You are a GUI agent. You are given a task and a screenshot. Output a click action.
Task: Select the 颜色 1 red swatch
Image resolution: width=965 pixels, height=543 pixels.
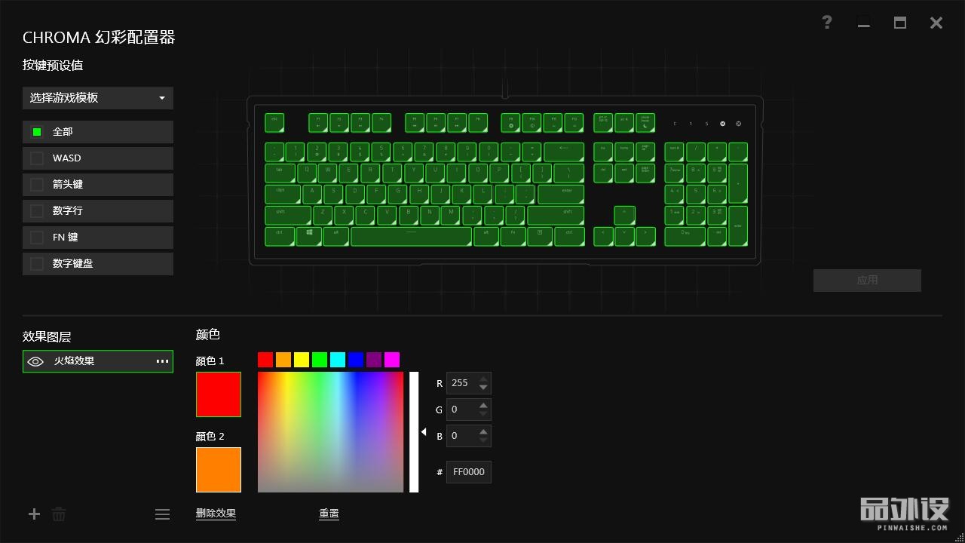pyautogui.click(x=219, y=394)
